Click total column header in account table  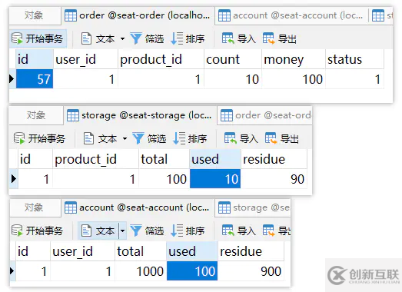point(141,251)
